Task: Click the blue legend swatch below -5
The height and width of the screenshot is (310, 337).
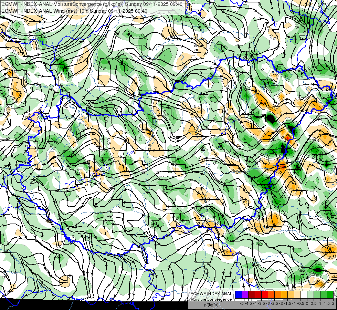Action: tap(239, 294)
